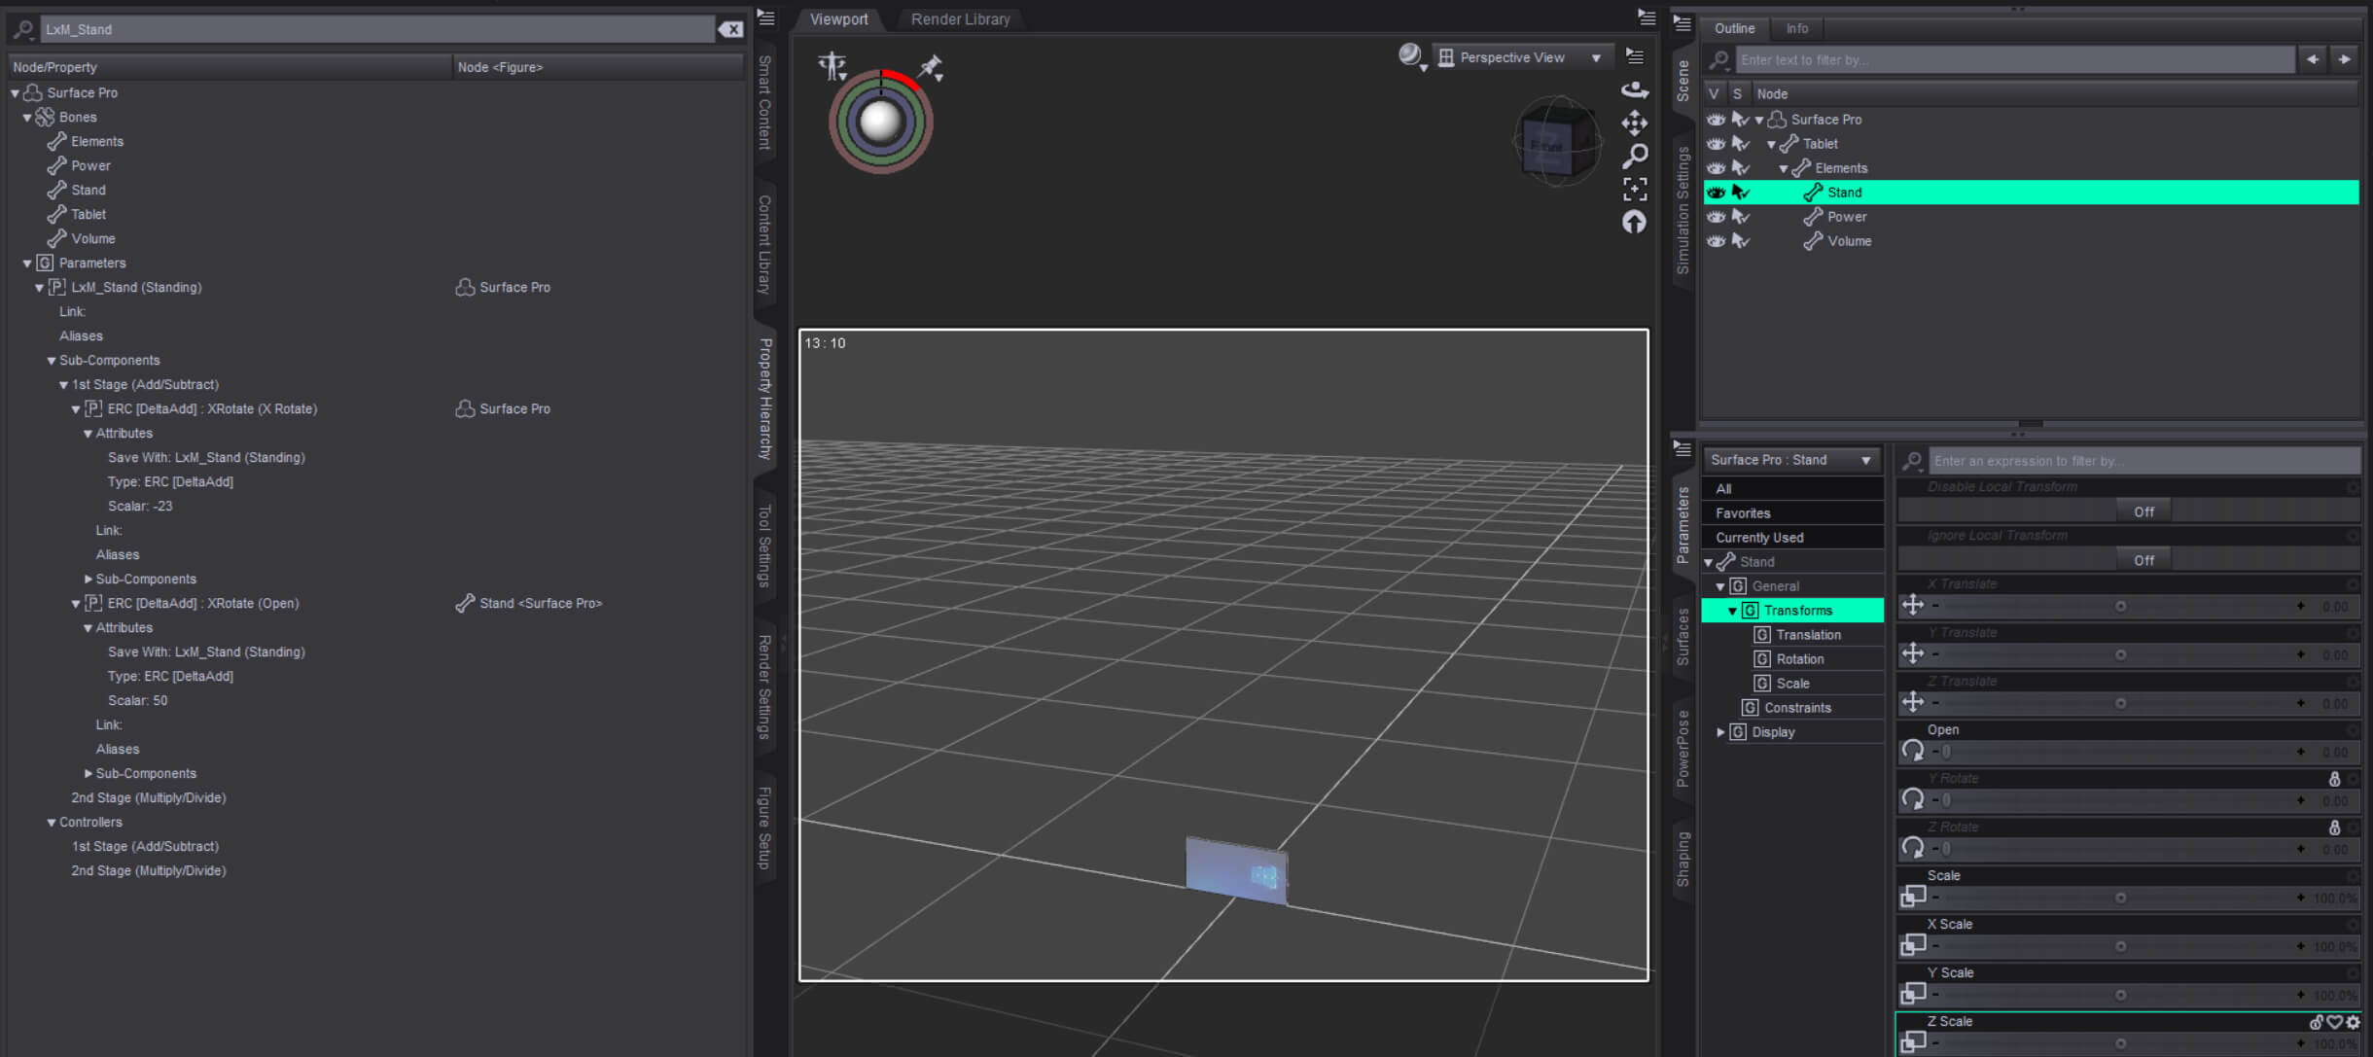Select the pan camera arrows icon
2373x1057 pixels.
point(1635,123)
